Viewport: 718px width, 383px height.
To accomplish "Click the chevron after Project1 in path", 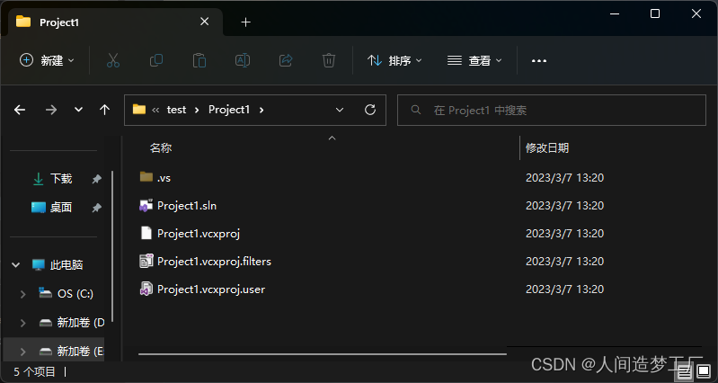I will click(261, 110).
